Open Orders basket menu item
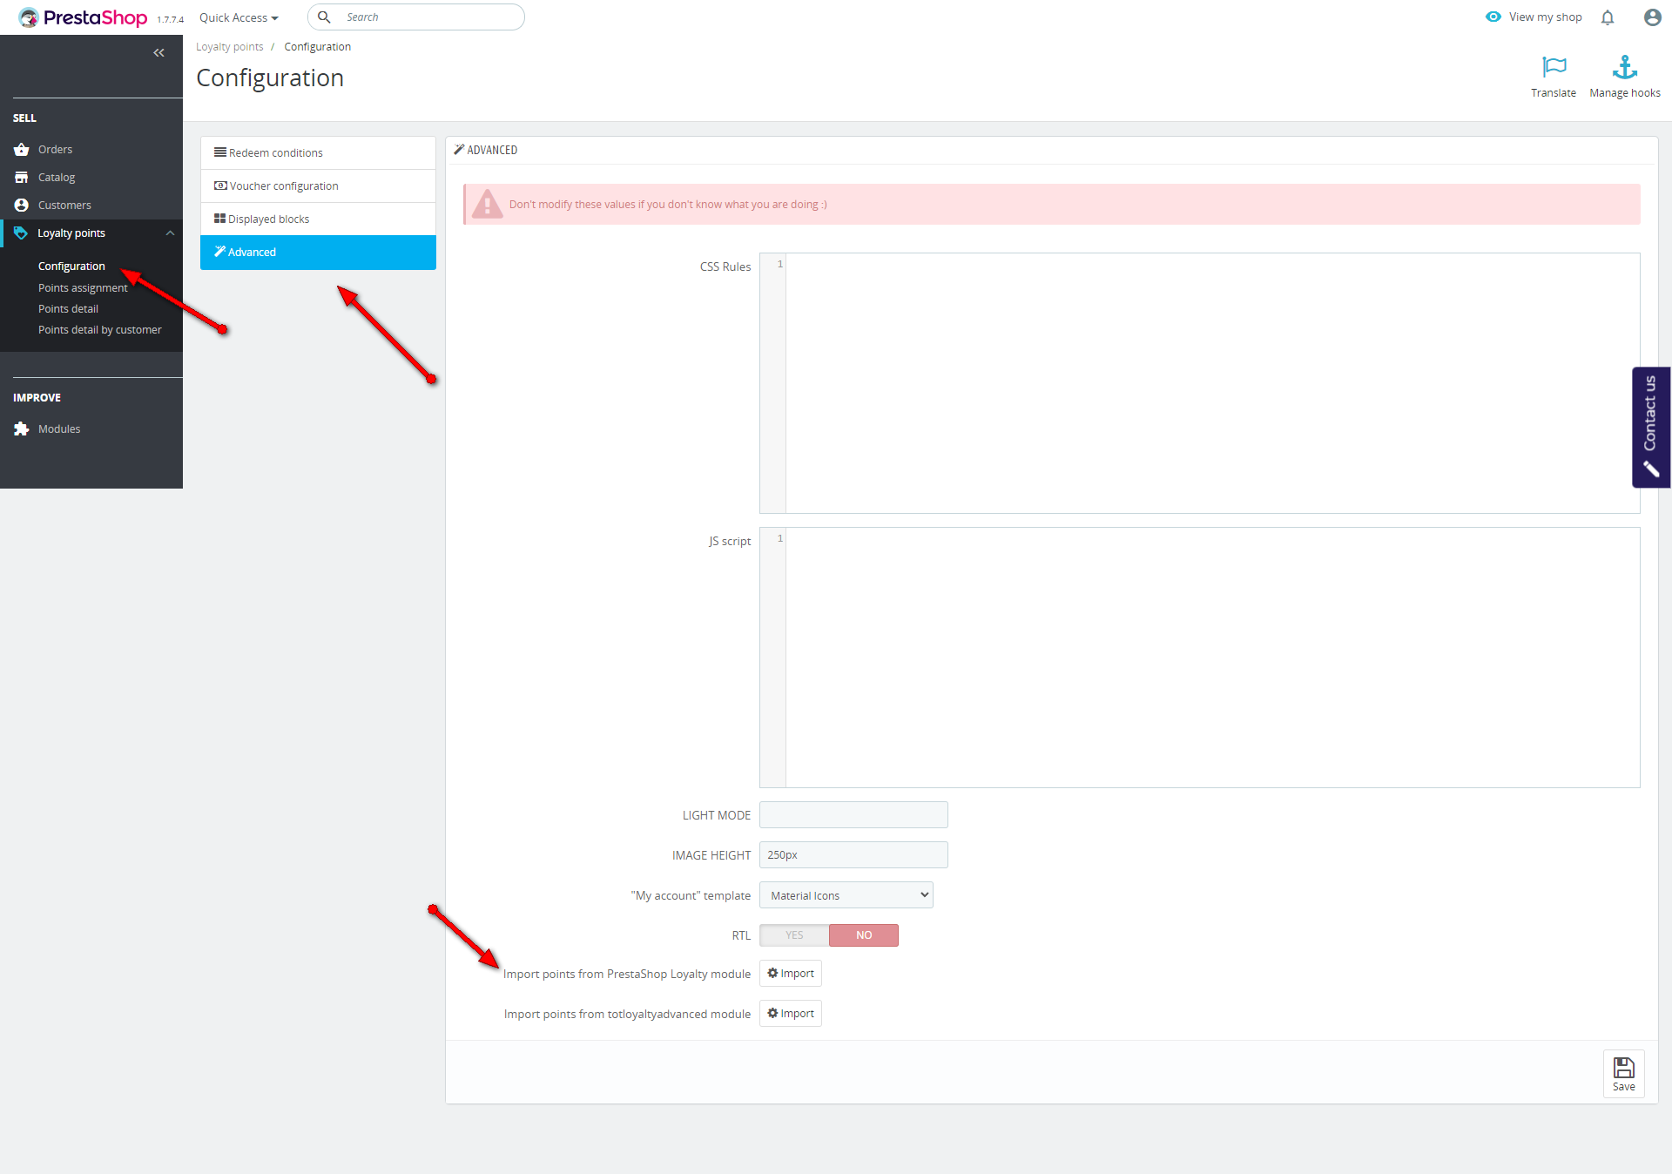Screen dimensions: 1672x1174 55,150
